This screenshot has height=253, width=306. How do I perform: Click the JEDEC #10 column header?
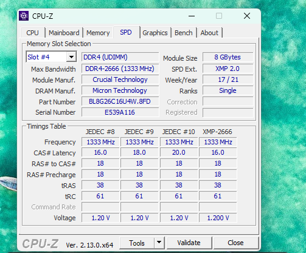178,132
